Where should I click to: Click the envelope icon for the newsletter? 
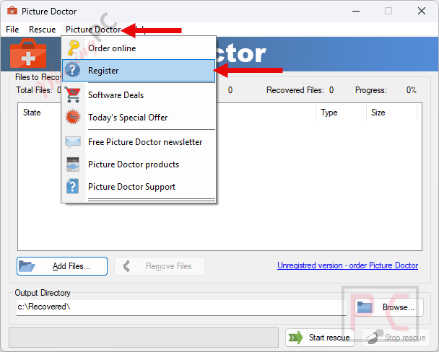(x=73, y=142)
